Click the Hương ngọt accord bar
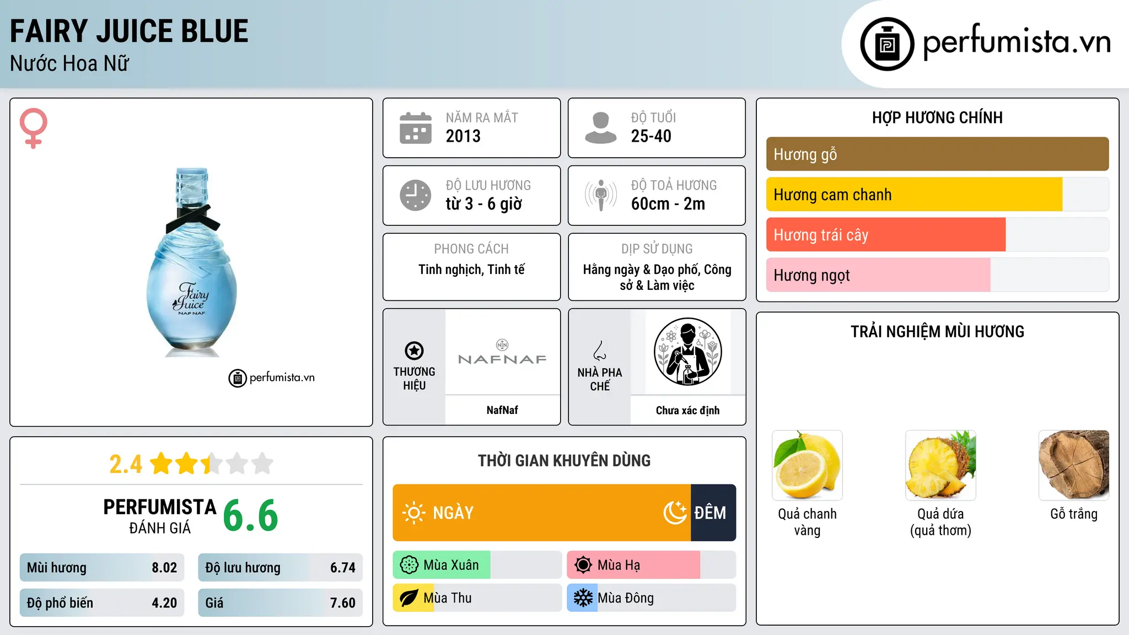The height and width of the screenshot is (635, 1129). click(937, 275)
